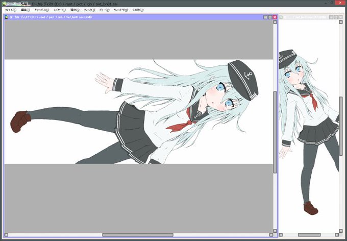Viewport: 347px width, 241px height.
Task: Click scroll-down arrow in main canvas window
Action: (275, 231)
